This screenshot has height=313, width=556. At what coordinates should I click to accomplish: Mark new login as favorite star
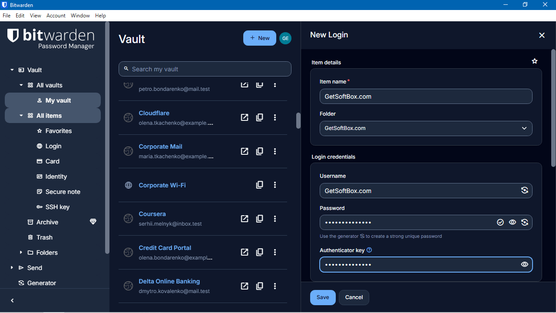tap(535, 61)
